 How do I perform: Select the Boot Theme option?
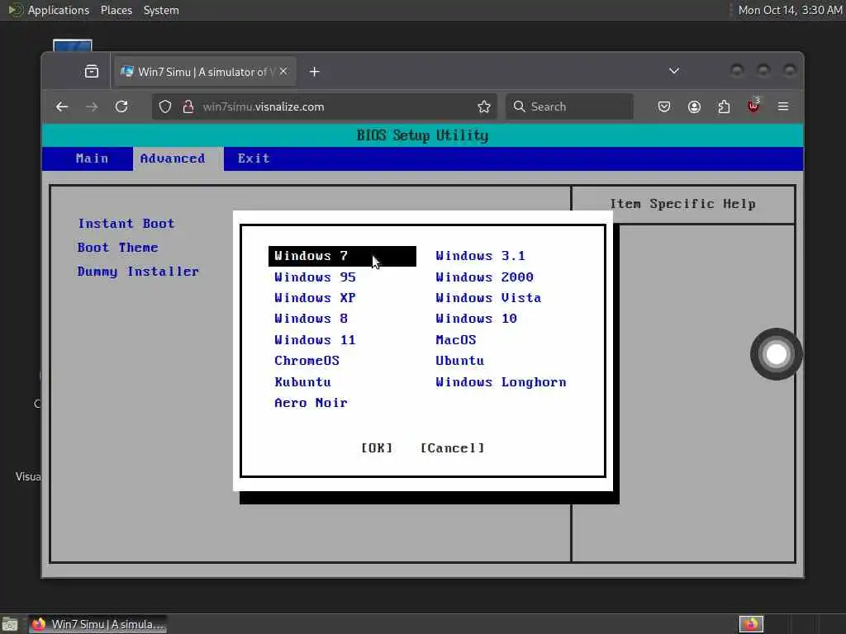117,248
